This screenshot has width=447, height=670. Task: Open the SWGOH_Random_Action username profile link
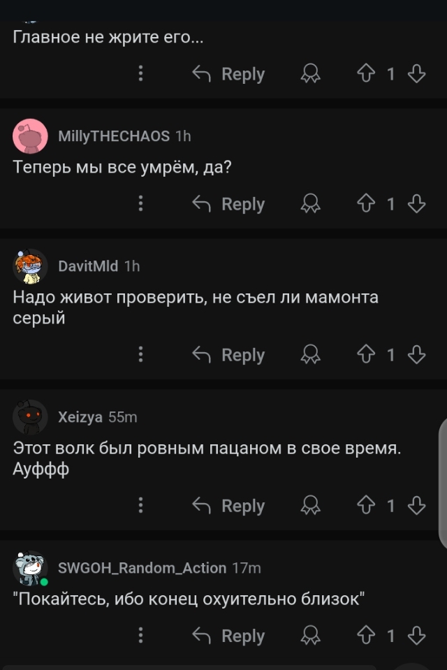pyautogui.click(x=142, y=568)
